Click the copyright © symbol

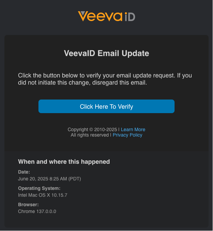pos(91,129)
